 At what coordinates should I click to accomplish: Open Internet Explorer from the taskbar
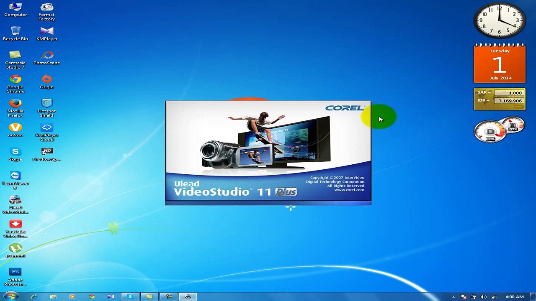pyautogui.click(x=34, y=296)
